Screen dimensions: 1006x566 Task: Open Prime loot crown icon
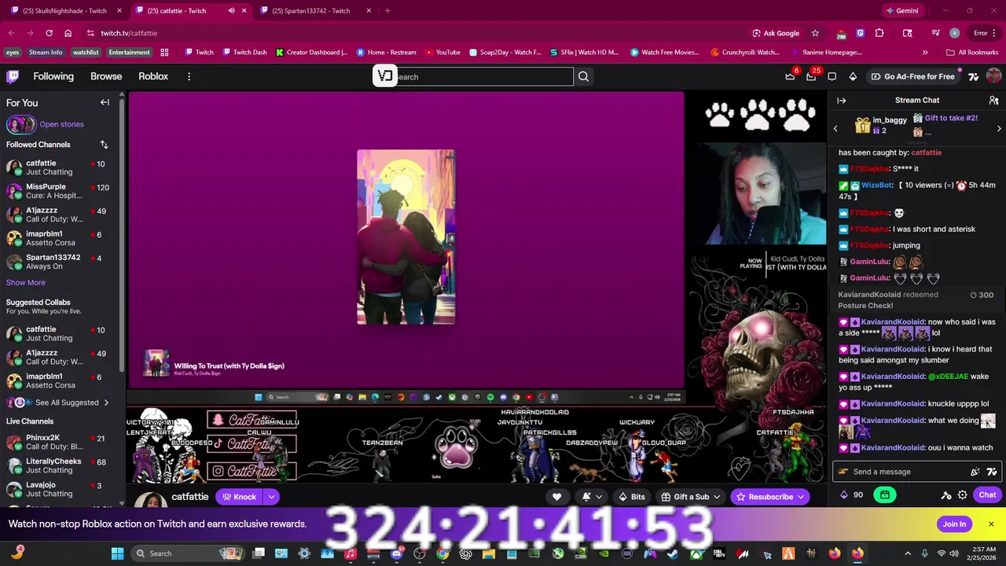pyautogui.click(x=790, y=76)
